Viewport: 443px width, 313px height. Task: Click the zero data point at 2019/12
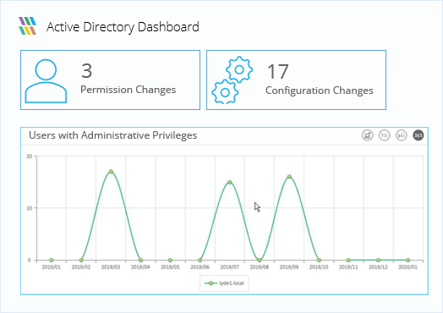[378, 260]
